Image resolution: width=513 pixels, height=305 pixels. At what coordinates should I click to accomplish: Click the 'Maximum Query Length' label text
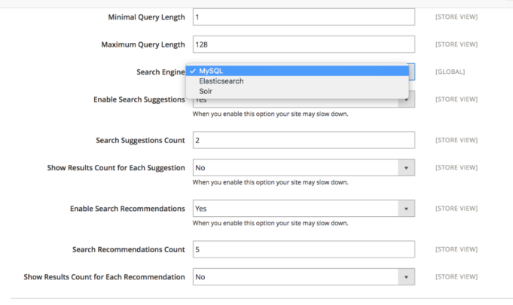click(143, 44)
